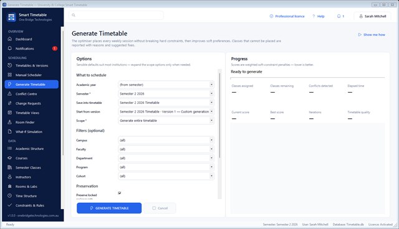The image size is (399, 229).
Task: Click the Instructors person icon
Action: [x=10, y=177]
